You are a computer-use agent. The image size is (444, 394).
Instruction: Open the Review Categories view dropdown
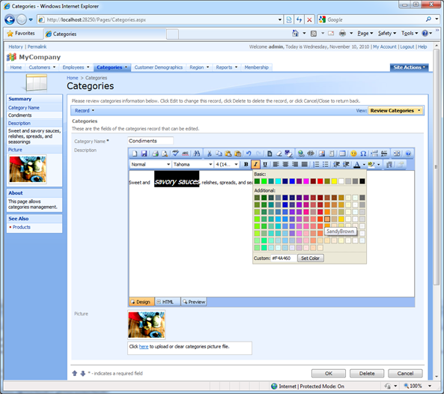(x=395, y=111)
